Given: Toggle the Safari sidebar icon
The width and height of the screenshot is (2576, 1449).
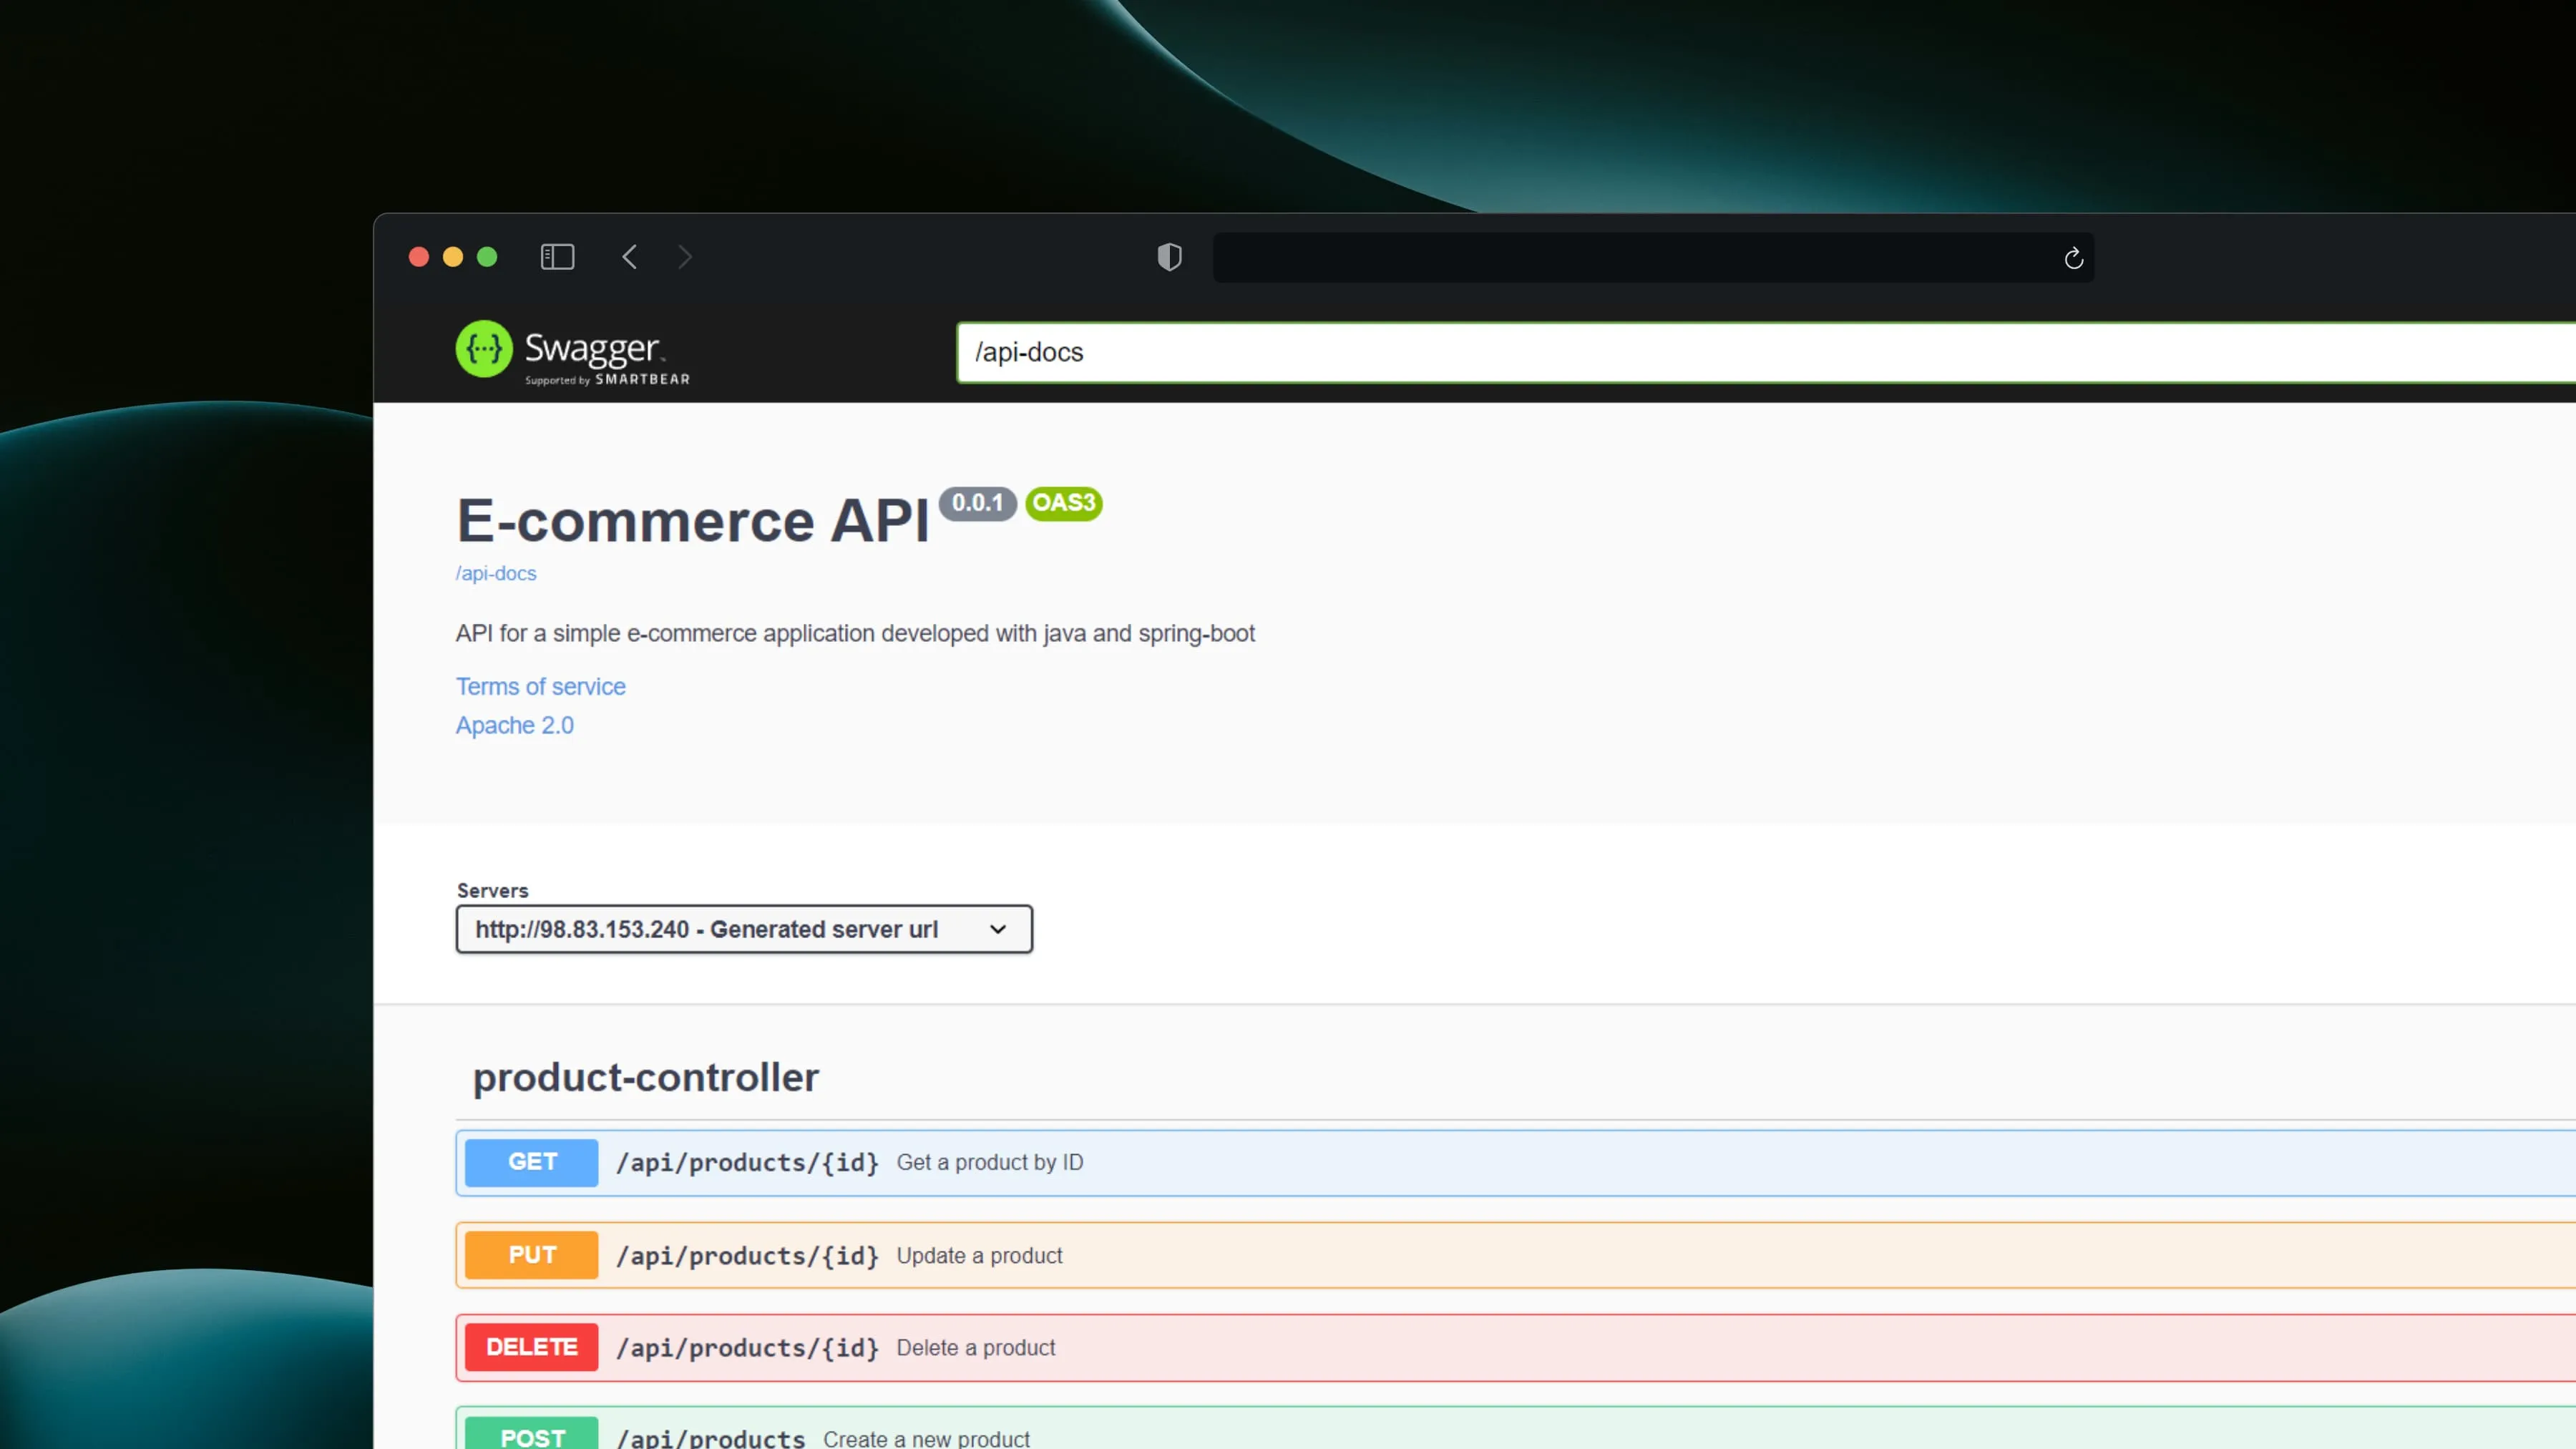Looking at the screenshot, I should [557, 257].
